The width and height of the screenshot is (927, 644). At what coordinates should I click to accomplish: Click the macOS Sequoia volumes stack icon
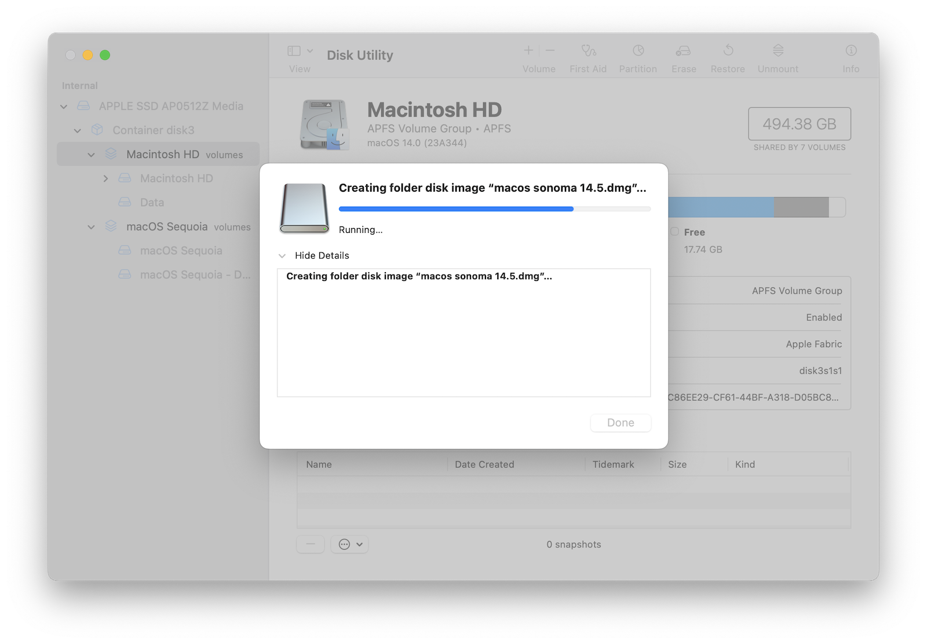pyautogui.click(x=111, y=226)
